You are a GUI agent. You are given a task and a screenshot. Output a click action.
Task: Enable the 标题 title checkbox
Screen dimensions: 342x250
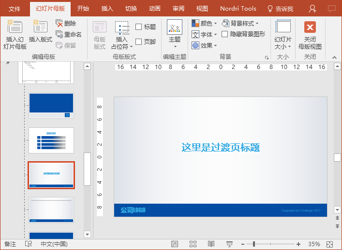click(138, 27)
